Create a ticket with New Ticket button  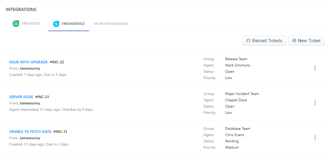tap(306, 41)
